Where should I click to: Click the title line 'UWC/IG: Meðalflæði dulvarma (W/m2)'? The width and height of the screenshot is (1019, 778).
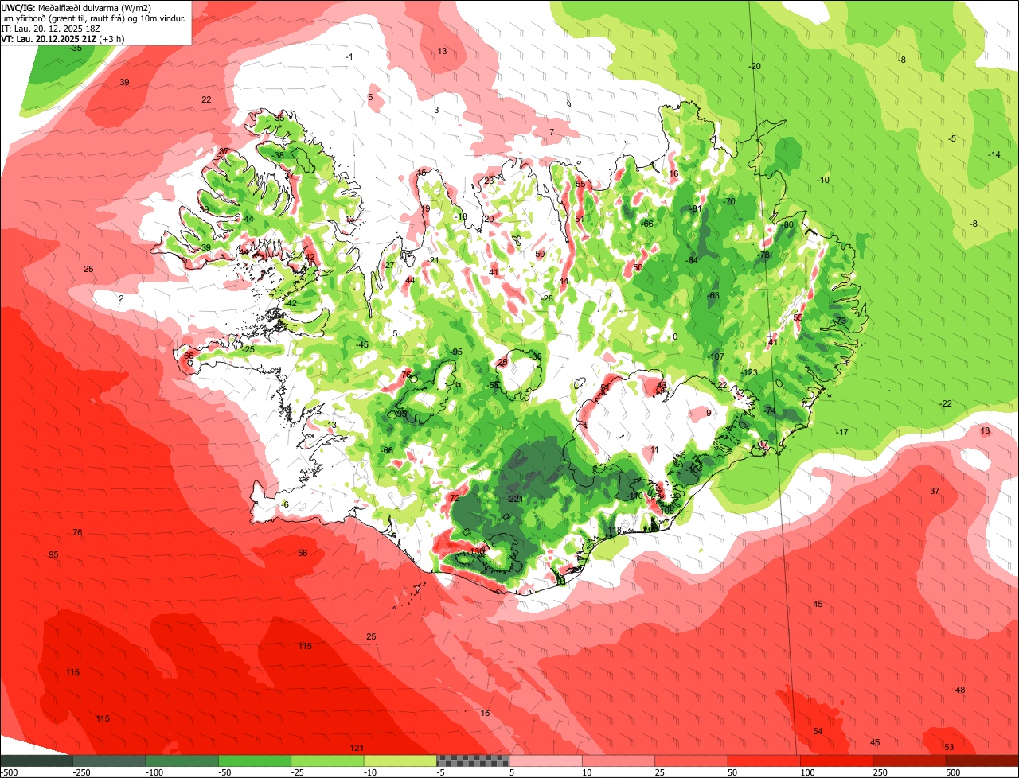pos(76,7)
